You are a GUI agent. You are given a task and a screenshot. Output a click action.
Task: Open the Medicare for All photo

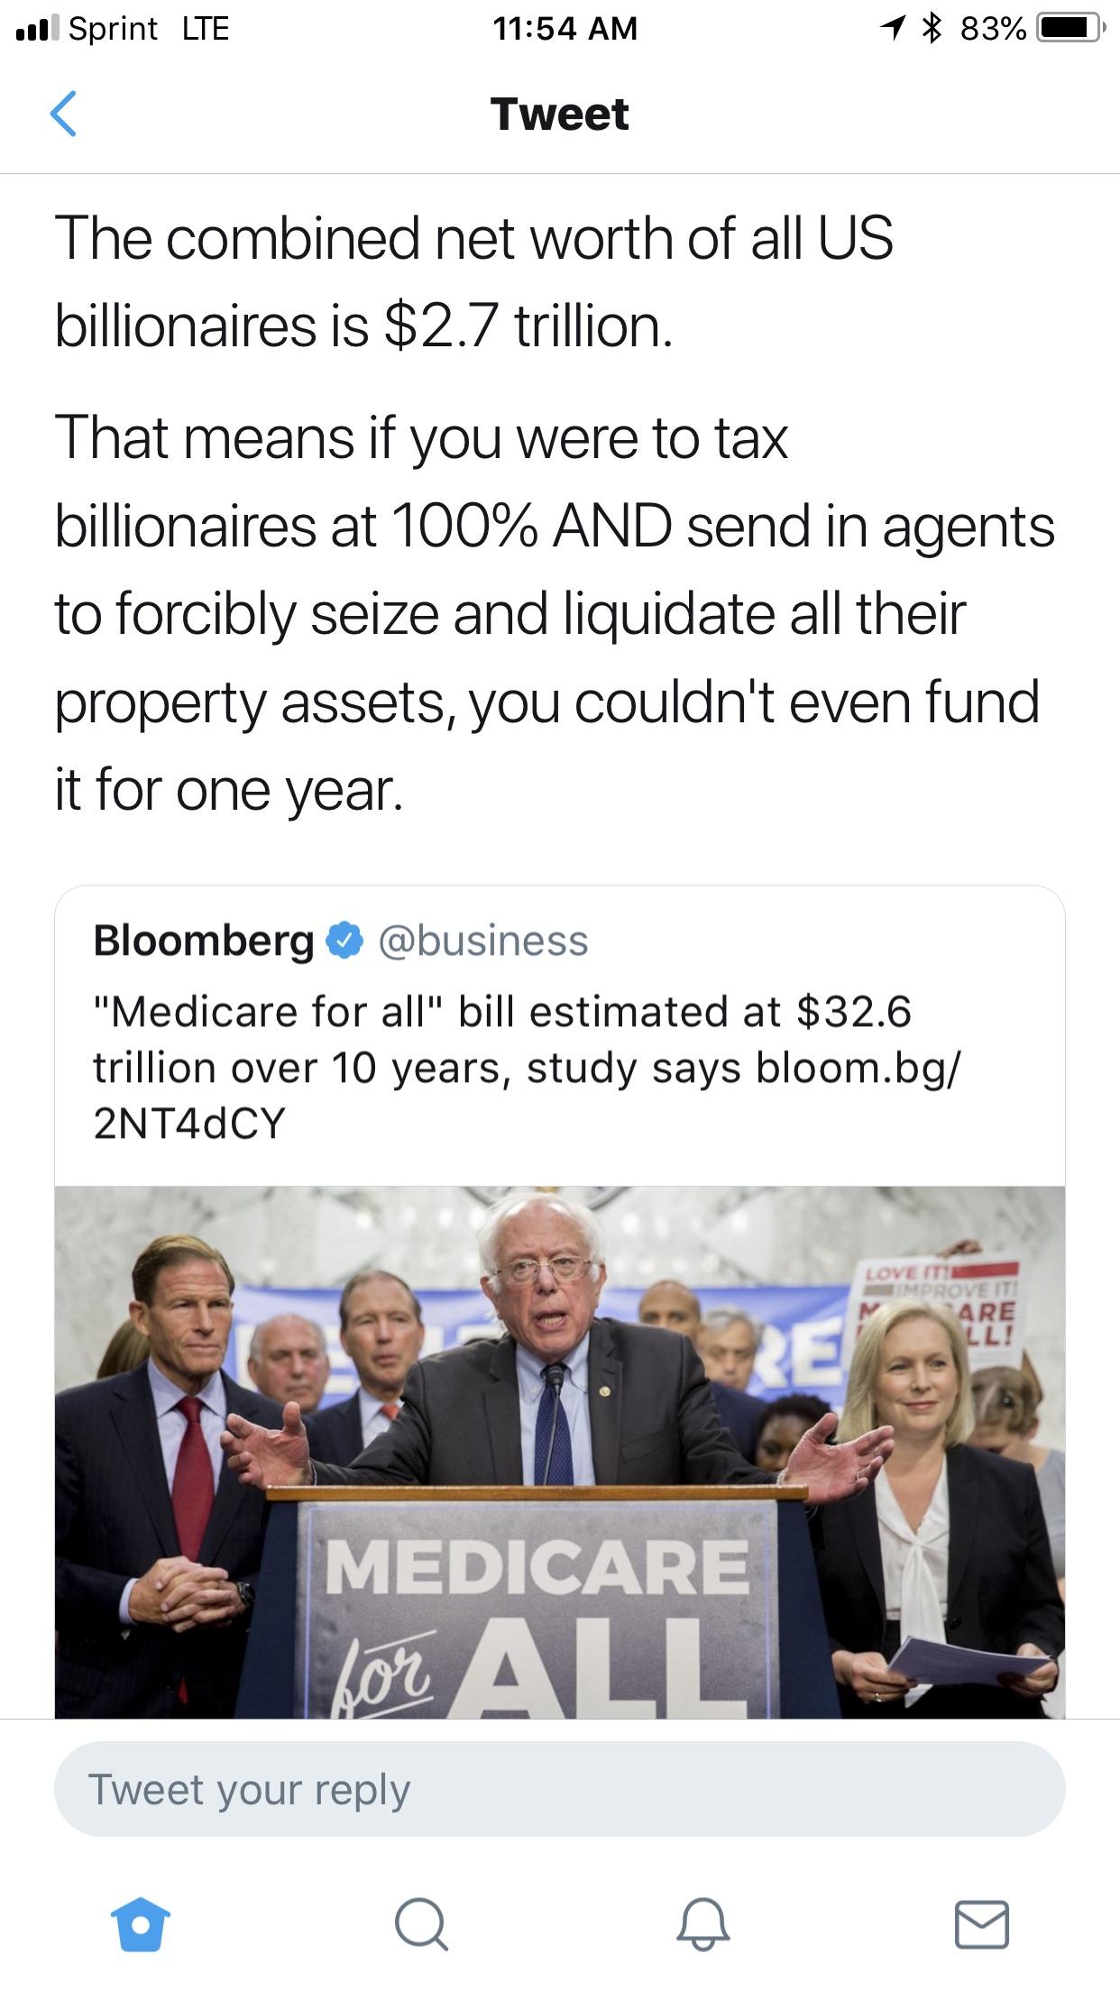point(560,1452)
